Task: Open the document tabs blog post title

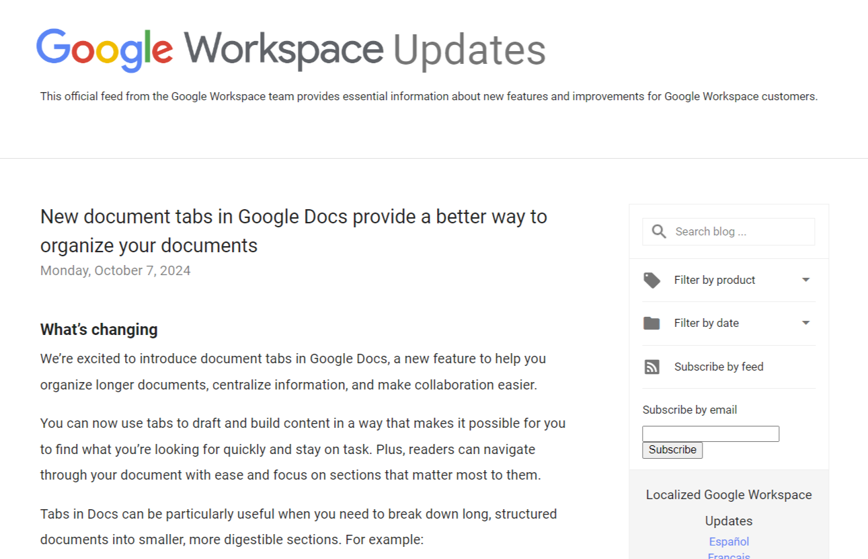Action: (x=294, y=231)
